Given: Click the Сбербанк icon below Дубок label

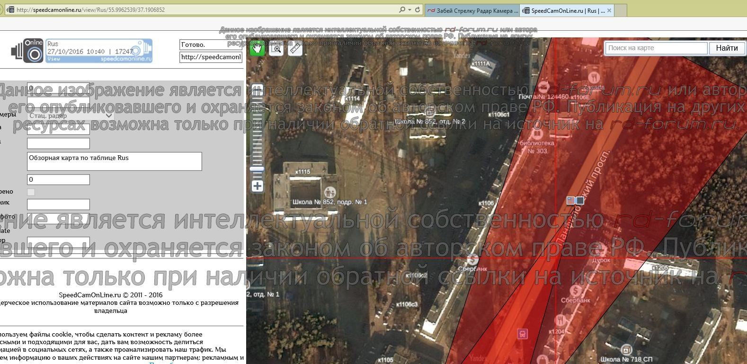Looking at the screenshot, I should click(x=576, y=290).
